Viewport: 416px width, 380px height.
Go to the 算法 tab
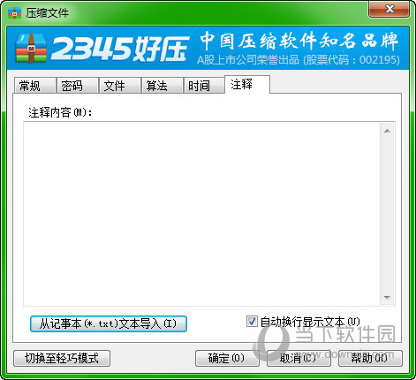(x=162, y=86)
